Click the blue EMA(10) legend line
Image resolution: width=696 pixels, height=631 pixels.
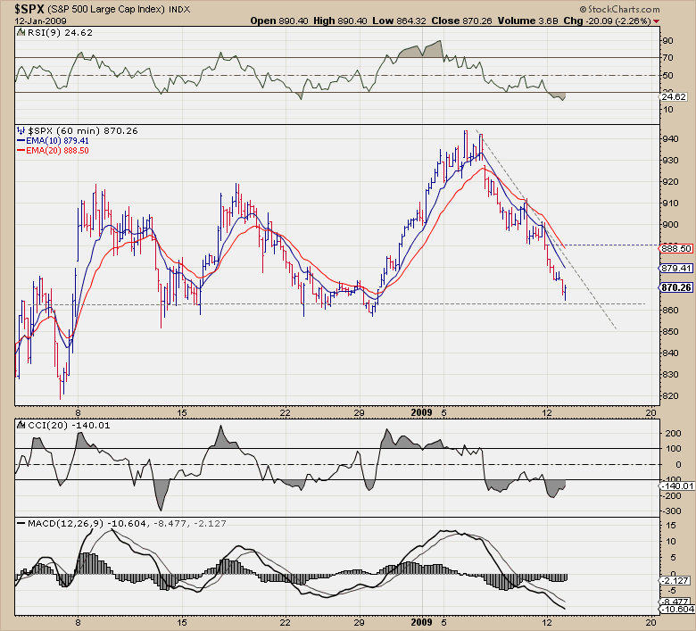click(21, 140)
